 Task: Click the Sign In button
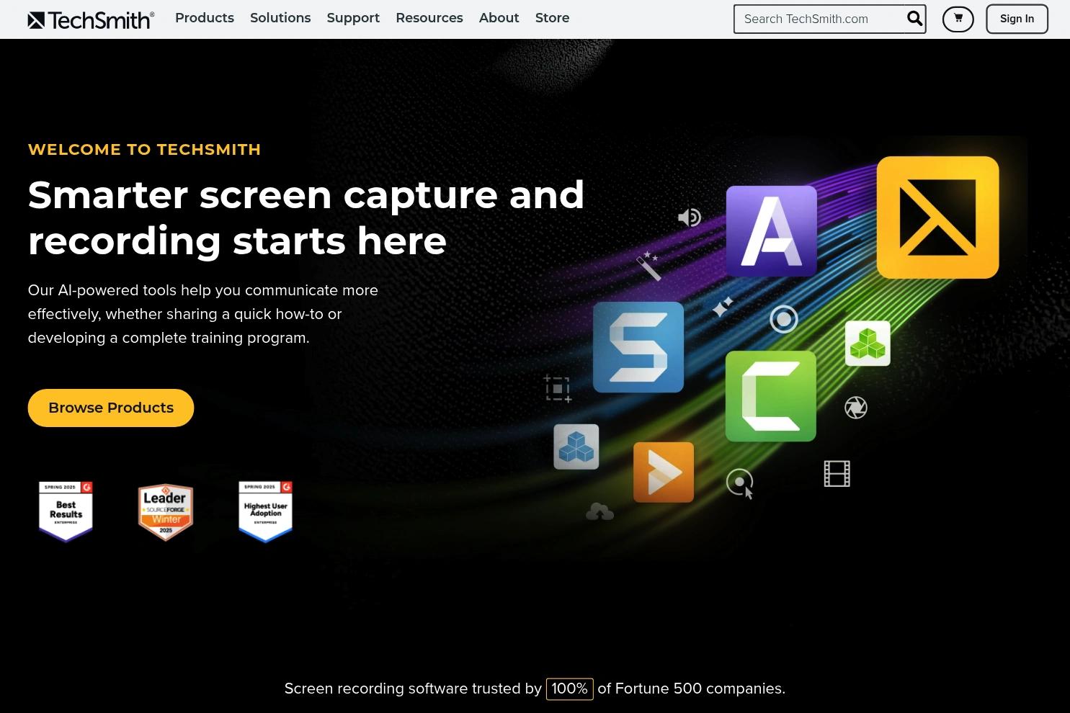point(1017,19)
